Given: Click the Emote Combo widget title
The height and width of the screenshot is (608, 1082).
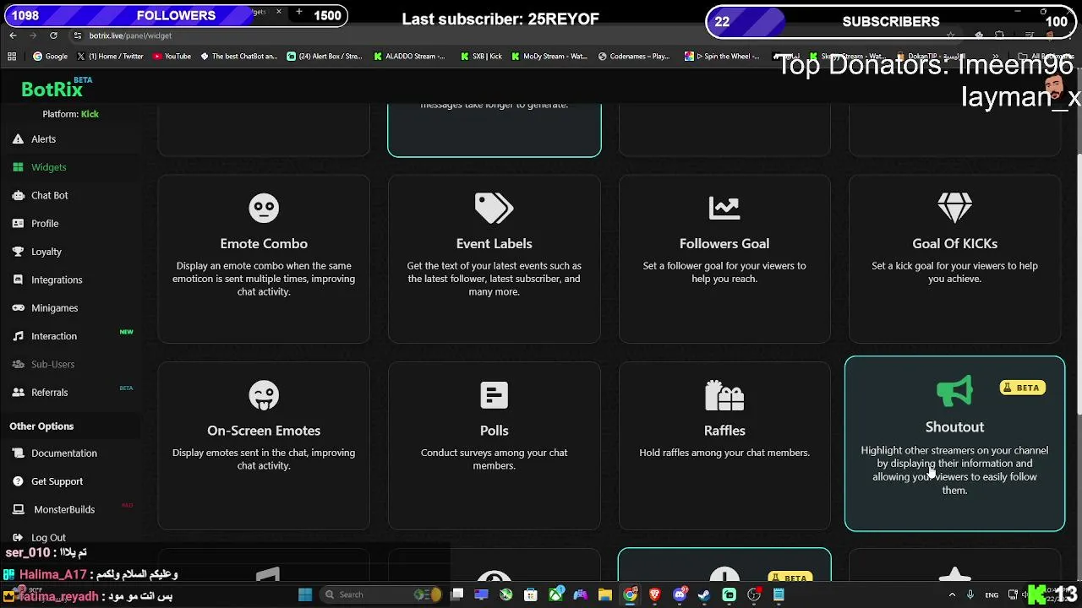Looking at the screenshot, I should 264,243.
